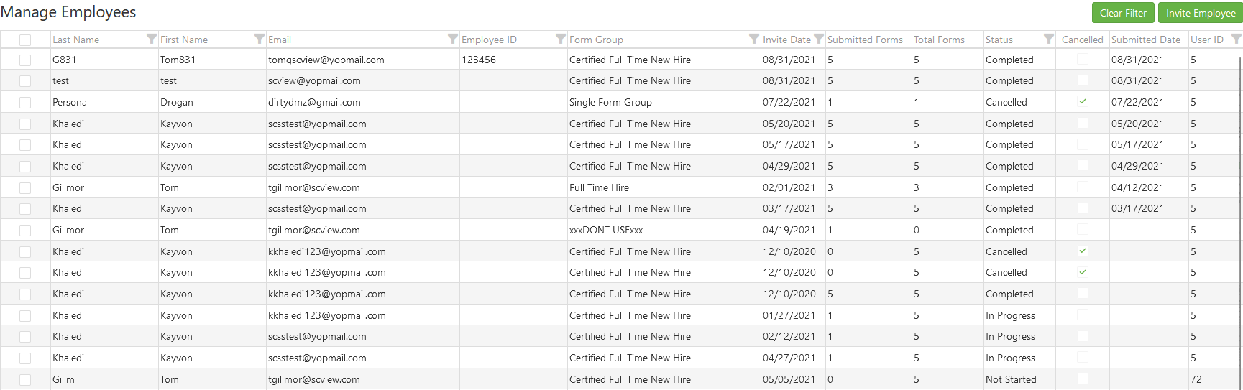
Task: Select the Gillm row checkbox
Action: [x=25, y=380]
